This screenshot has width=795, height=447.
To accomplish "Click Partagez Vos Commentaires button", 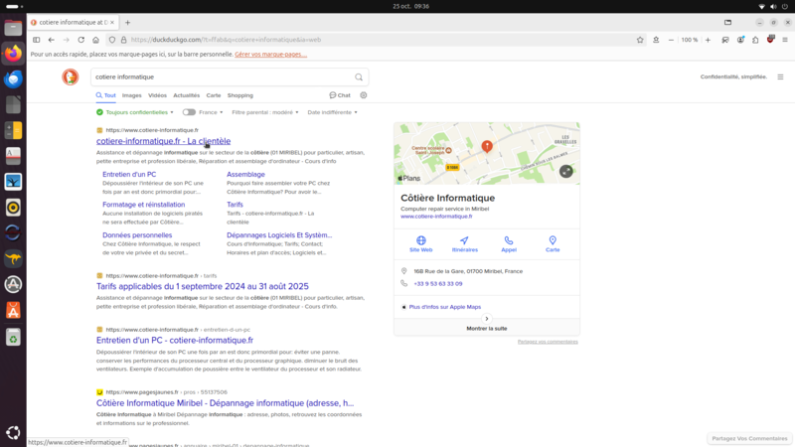I will (749, 438).
